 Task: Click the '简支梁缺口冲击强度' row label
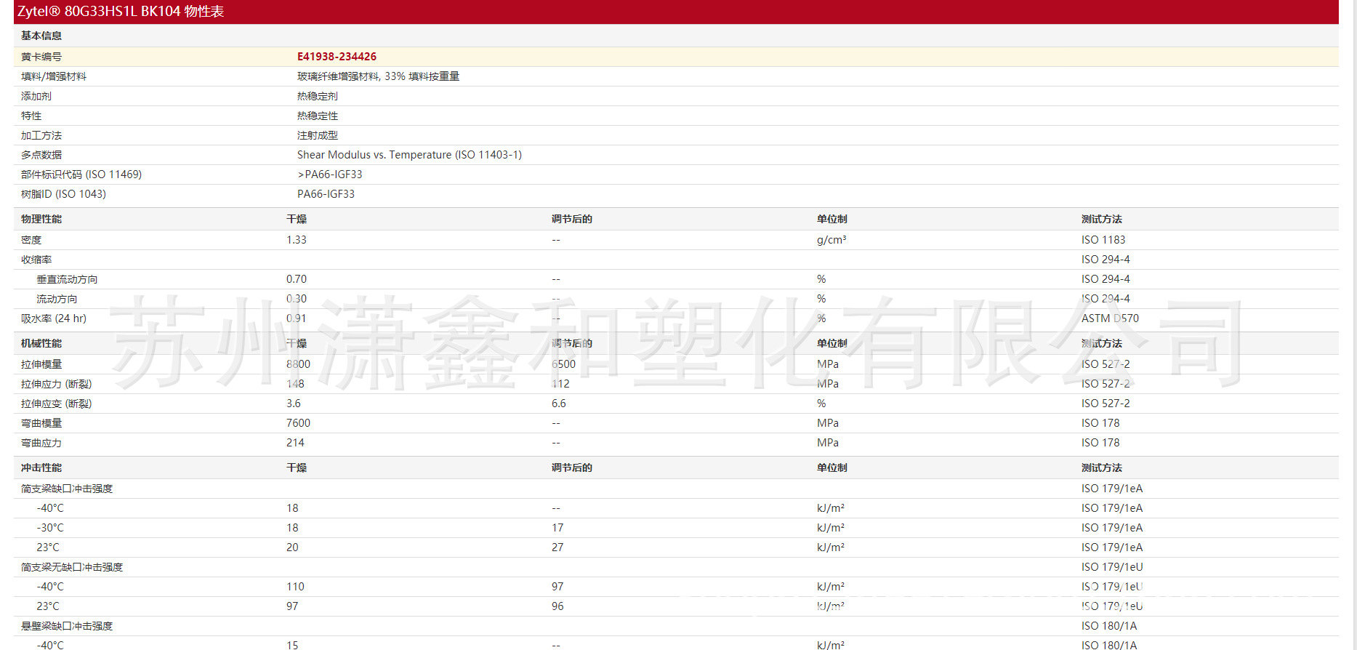(x=67, y=489)
